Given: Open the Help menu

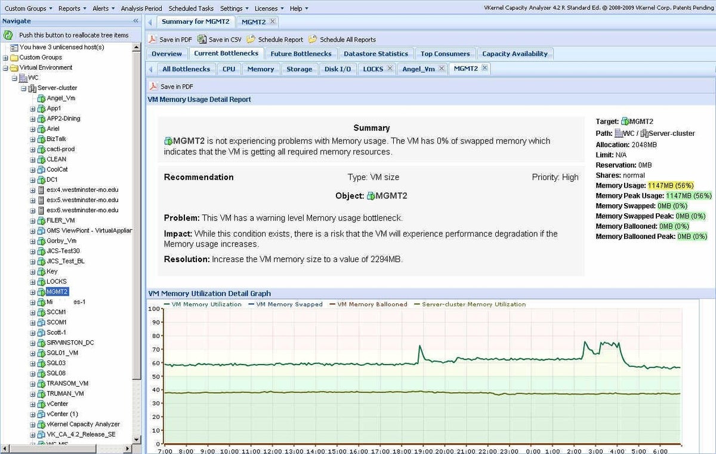Looking at the screenshot, I should (299, 8).
